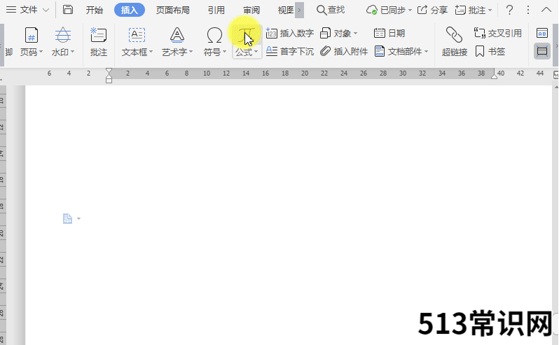
Task: Expand the 页码 dropdown arrow
Action: click(x=41, y=52)
